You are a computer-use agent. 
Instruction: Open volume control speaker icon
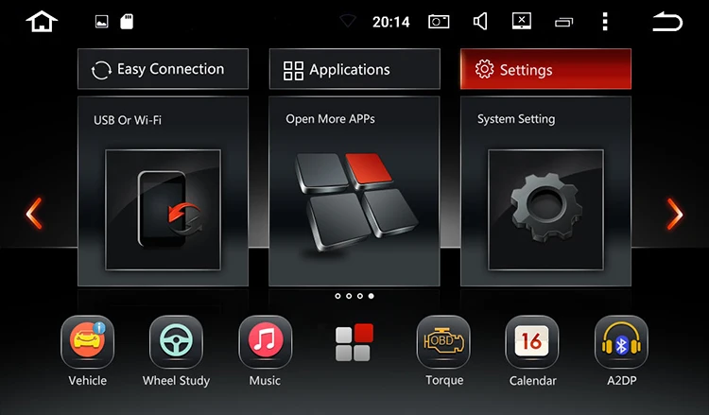point(479,21)
